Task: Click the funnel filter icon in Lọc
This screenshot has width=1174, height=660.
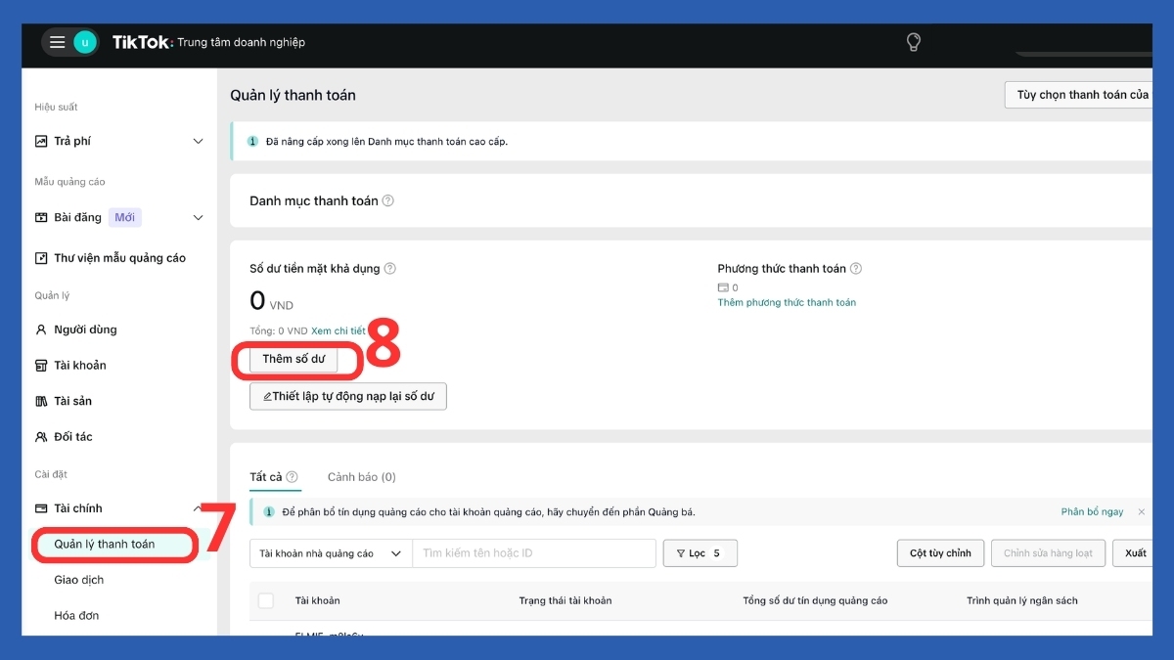Action: 680,553
